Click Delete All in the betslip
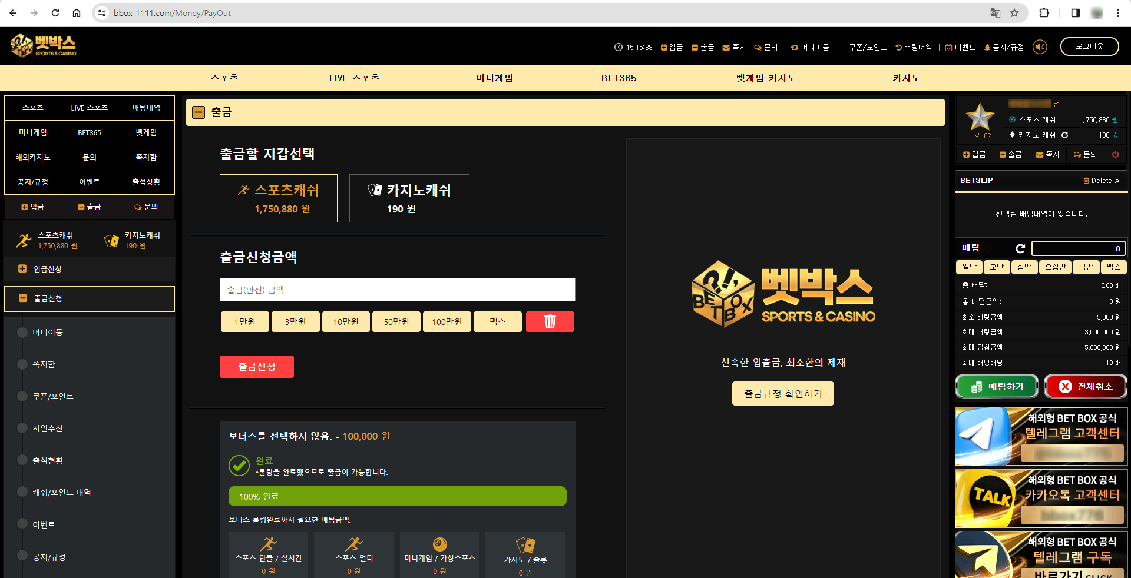This screenshot has height=578, width=1131. 1103,181
